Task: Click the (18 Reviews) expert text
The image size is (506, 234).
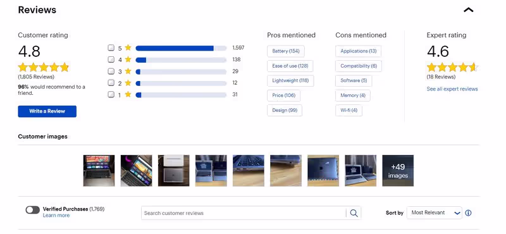Action: (441, 77)
